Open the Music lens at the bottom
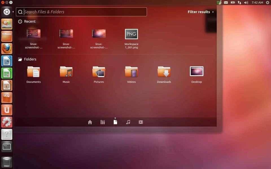Screen dimensions: 271x169 tap(128, 122)
